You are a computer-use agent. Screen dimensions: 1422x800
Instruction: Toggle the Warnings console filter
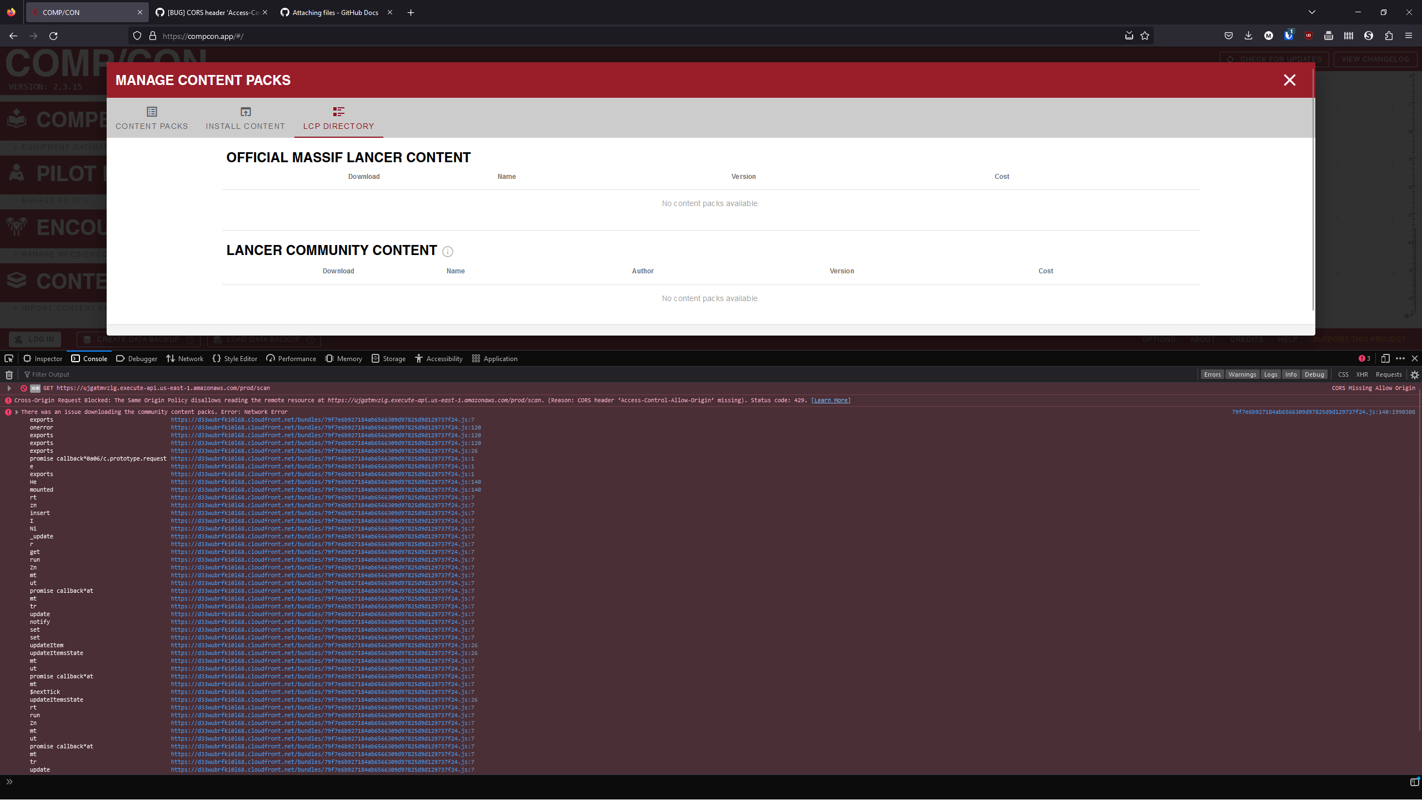pyautogui.click(x=1243, y=374)
